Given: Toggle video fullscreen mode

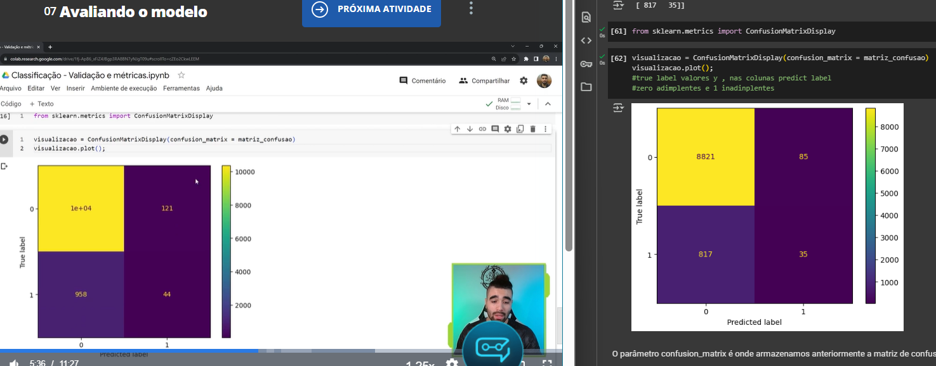Looking at the screenshot, I should [546, 363].
